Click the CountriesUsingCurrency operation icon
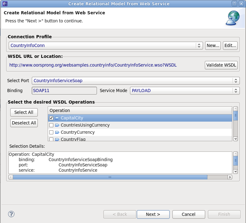 pyautogui.click(x=57, y=125)
